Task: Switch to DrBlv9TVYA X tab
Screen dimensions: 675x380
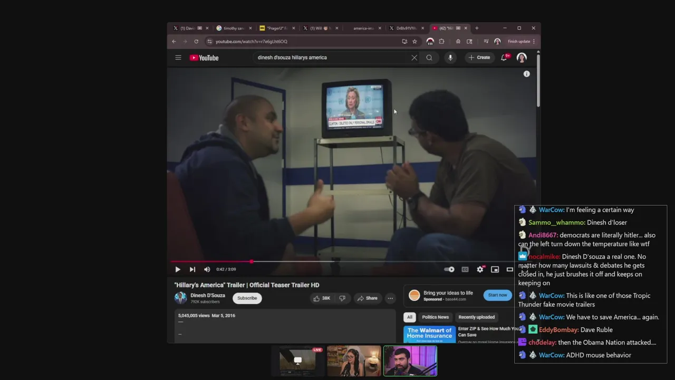Action: click(407, 28)
